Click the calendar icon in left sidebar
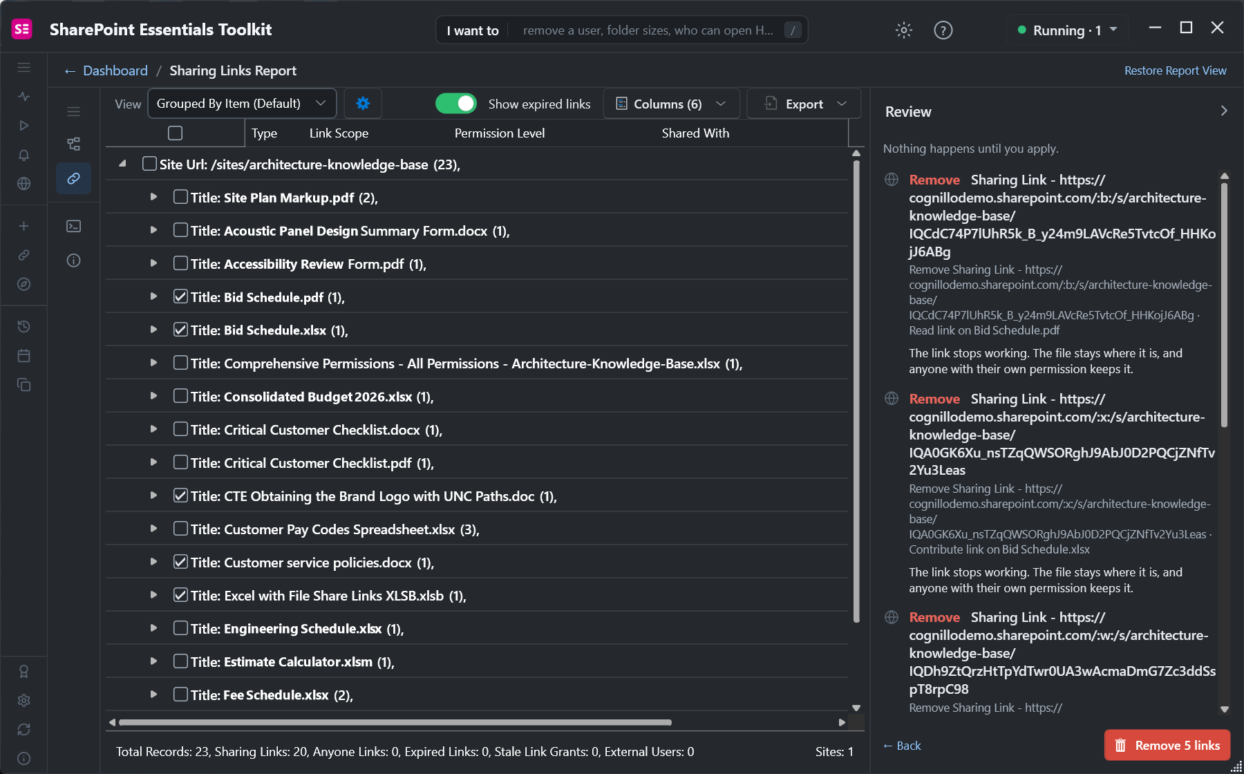 (24, 356)
